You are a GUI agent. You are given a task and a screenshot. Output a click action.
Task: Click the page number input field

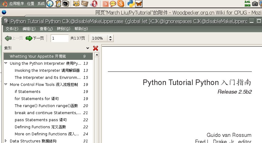point(60,38)
